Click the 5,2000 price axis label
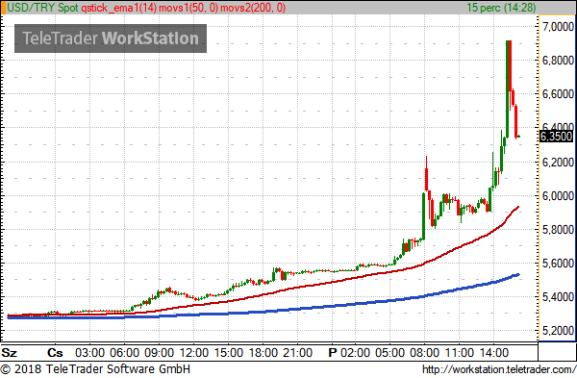The height and width of the screenshot is (378, 577). click(558, 331)
